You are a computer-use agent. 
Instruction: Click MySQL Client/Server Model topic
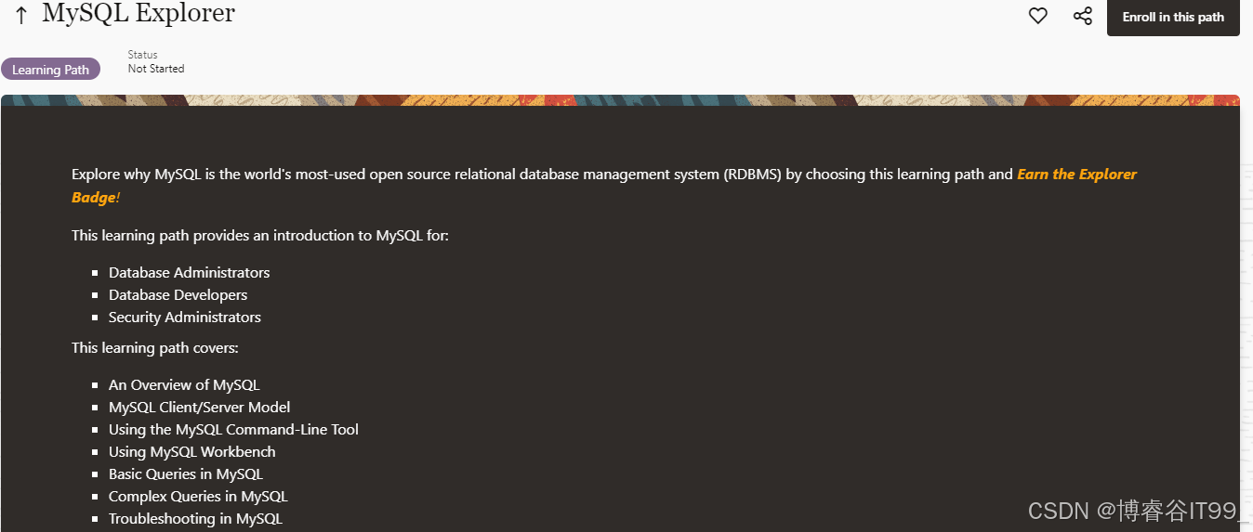click(x=200, y=408)
